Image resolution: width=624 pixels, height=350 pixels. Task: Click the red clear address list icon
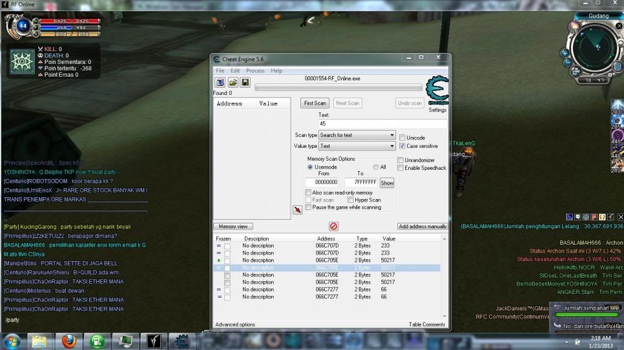(x=333, y=226)
